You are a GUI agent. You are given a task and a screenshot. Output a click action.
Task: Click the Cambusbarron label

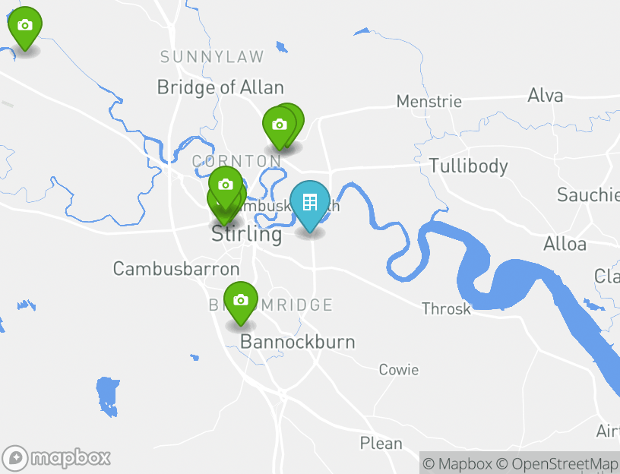coord(176,269)
